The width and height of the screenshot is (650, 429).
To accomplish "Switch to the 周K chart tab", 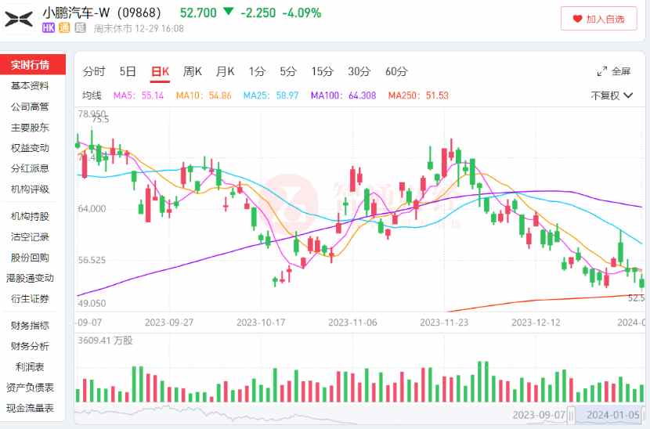I will pos(193,71).
